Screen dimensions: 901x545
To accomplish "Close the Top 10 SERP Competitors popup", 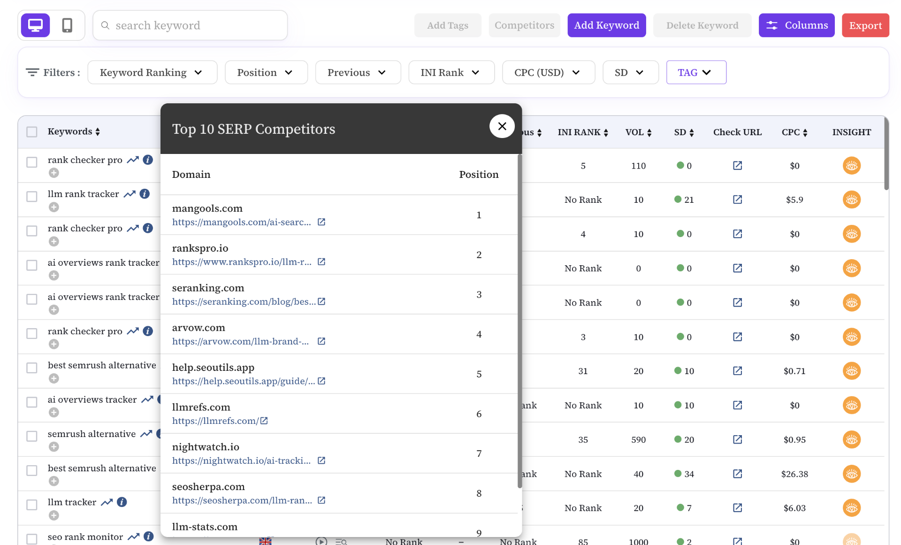I will coord(502,126).
